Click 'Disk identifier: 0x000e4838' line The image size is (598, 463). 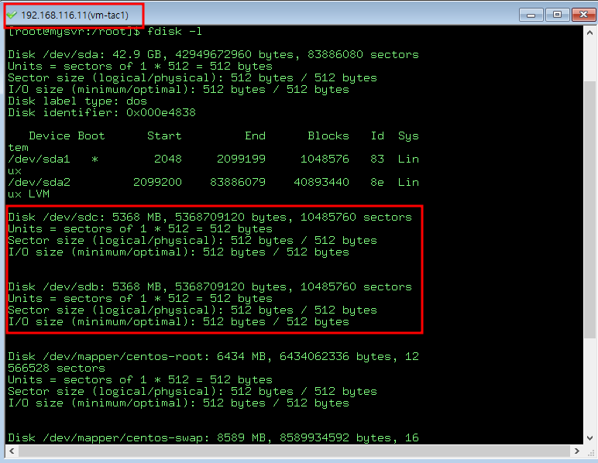tap(101, 112)
